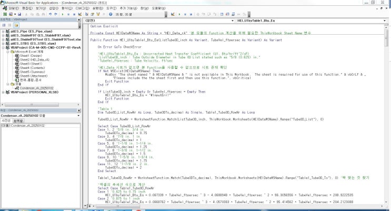Click the Cut icon in the toolbar
391x211 pixels.
[x=26, y=14]
